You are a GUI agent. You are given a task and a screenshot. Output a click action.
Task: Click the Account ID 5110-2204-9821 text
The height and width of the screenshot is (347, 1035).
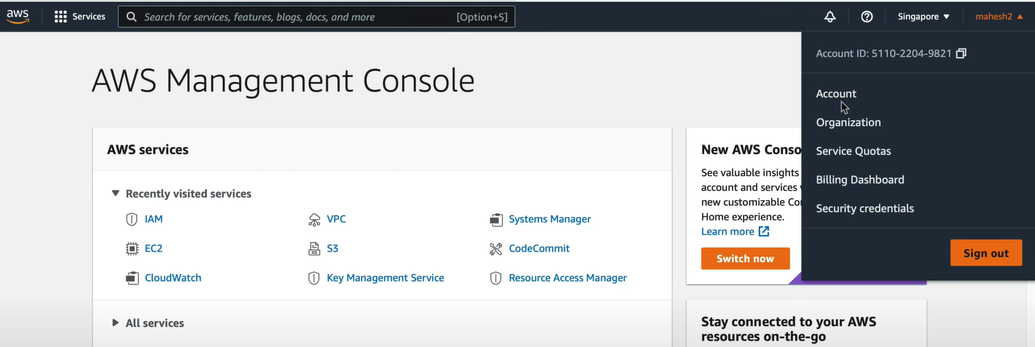(883, 53)
